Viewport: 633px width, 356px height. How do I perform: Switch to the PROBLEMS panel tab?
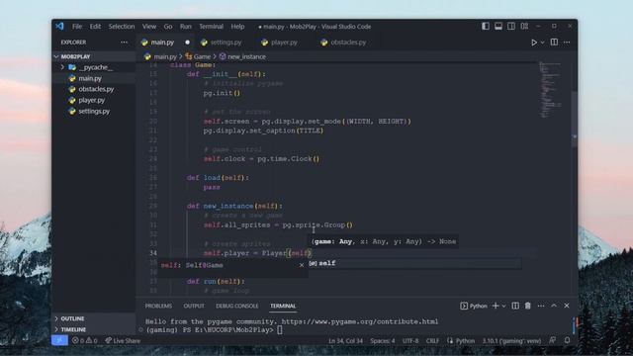tap(158, 306)
